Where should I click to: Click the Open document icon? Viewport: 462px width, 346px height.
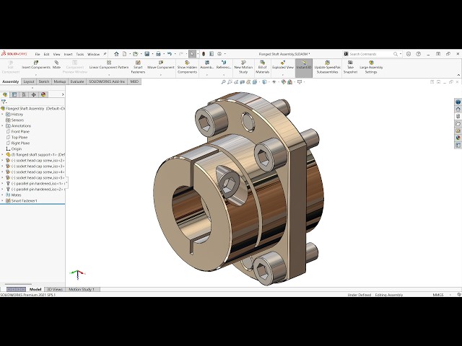(x=135, y=54)
